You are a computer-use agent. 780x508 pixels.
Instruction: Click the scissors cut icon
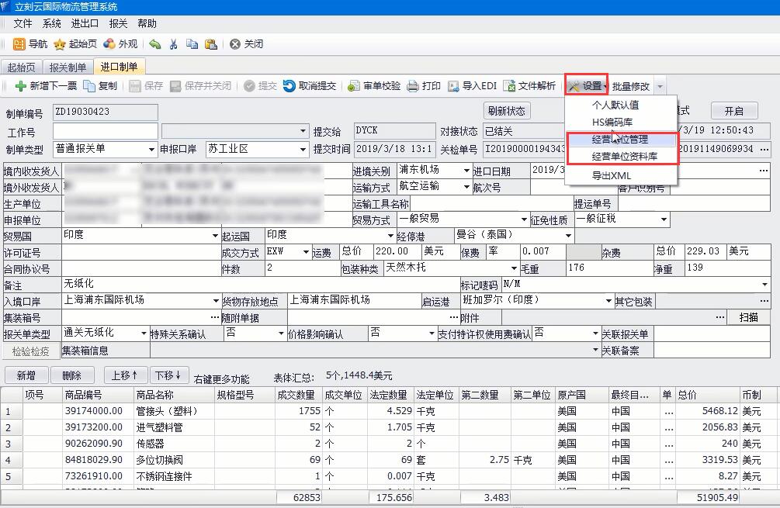pyautogui.click(x=173, y=44)
